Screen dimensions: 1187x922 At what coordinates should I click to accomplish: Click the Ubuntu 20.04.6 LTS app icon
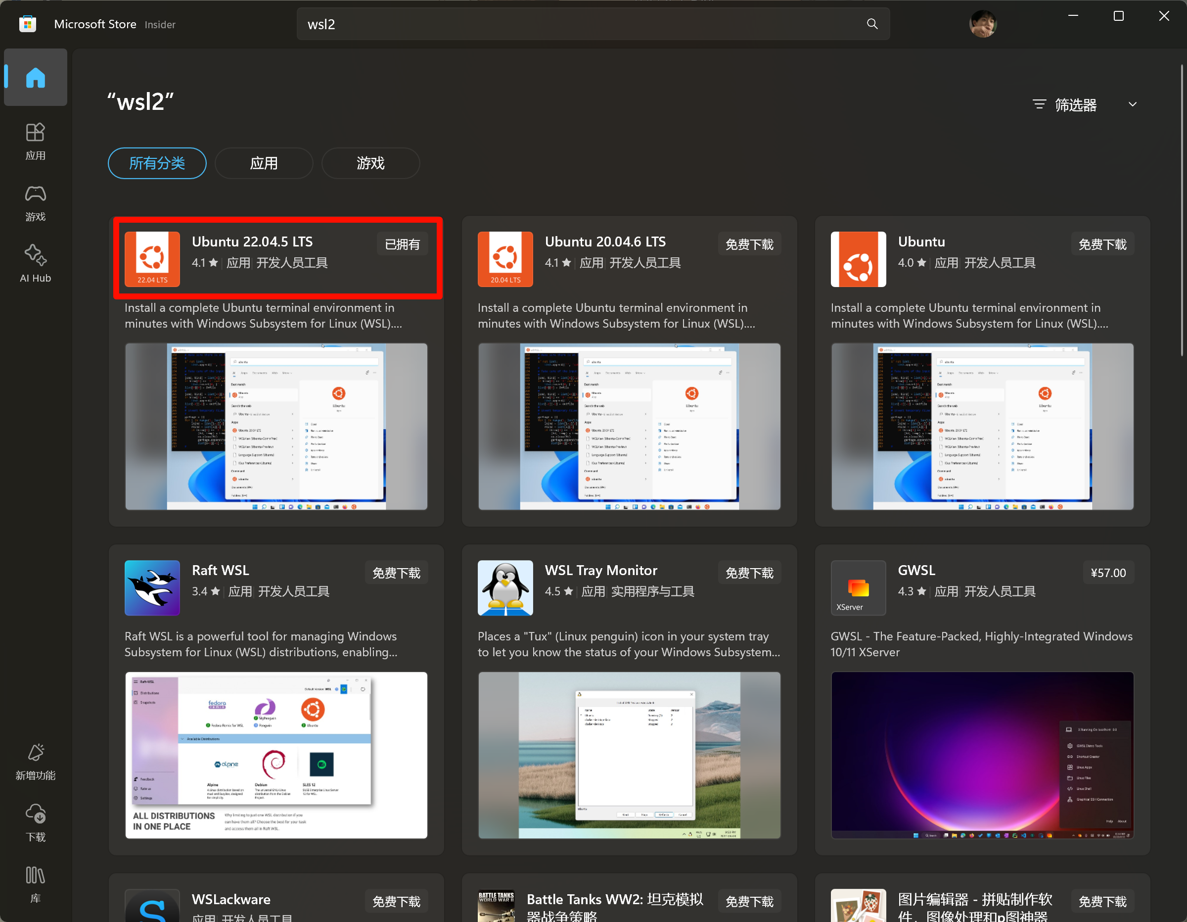point(505,259)
